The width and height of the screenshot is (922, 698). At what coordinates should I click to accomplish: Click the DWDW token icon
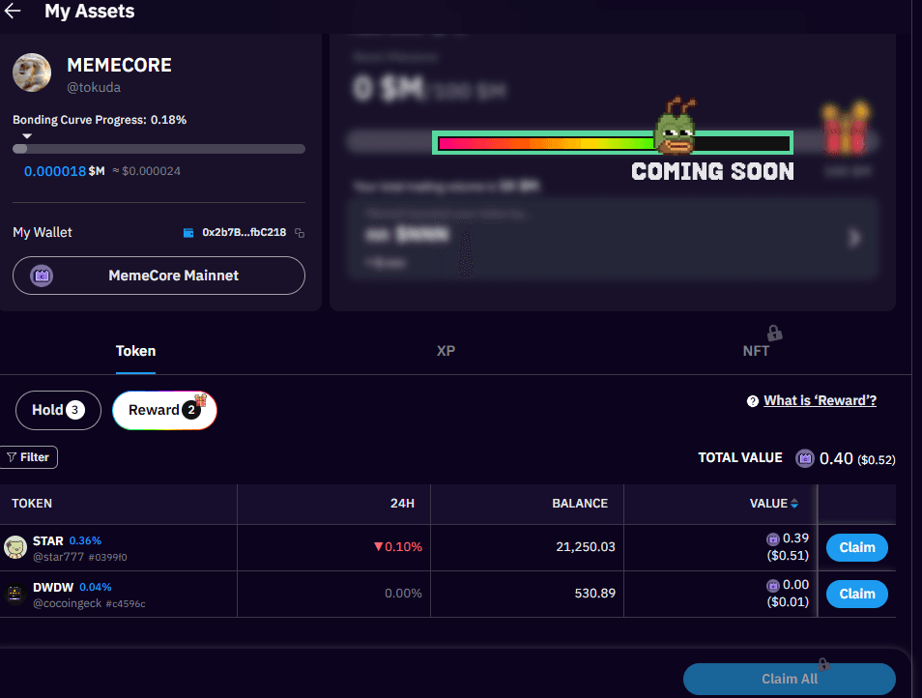(x=14, y=595)
